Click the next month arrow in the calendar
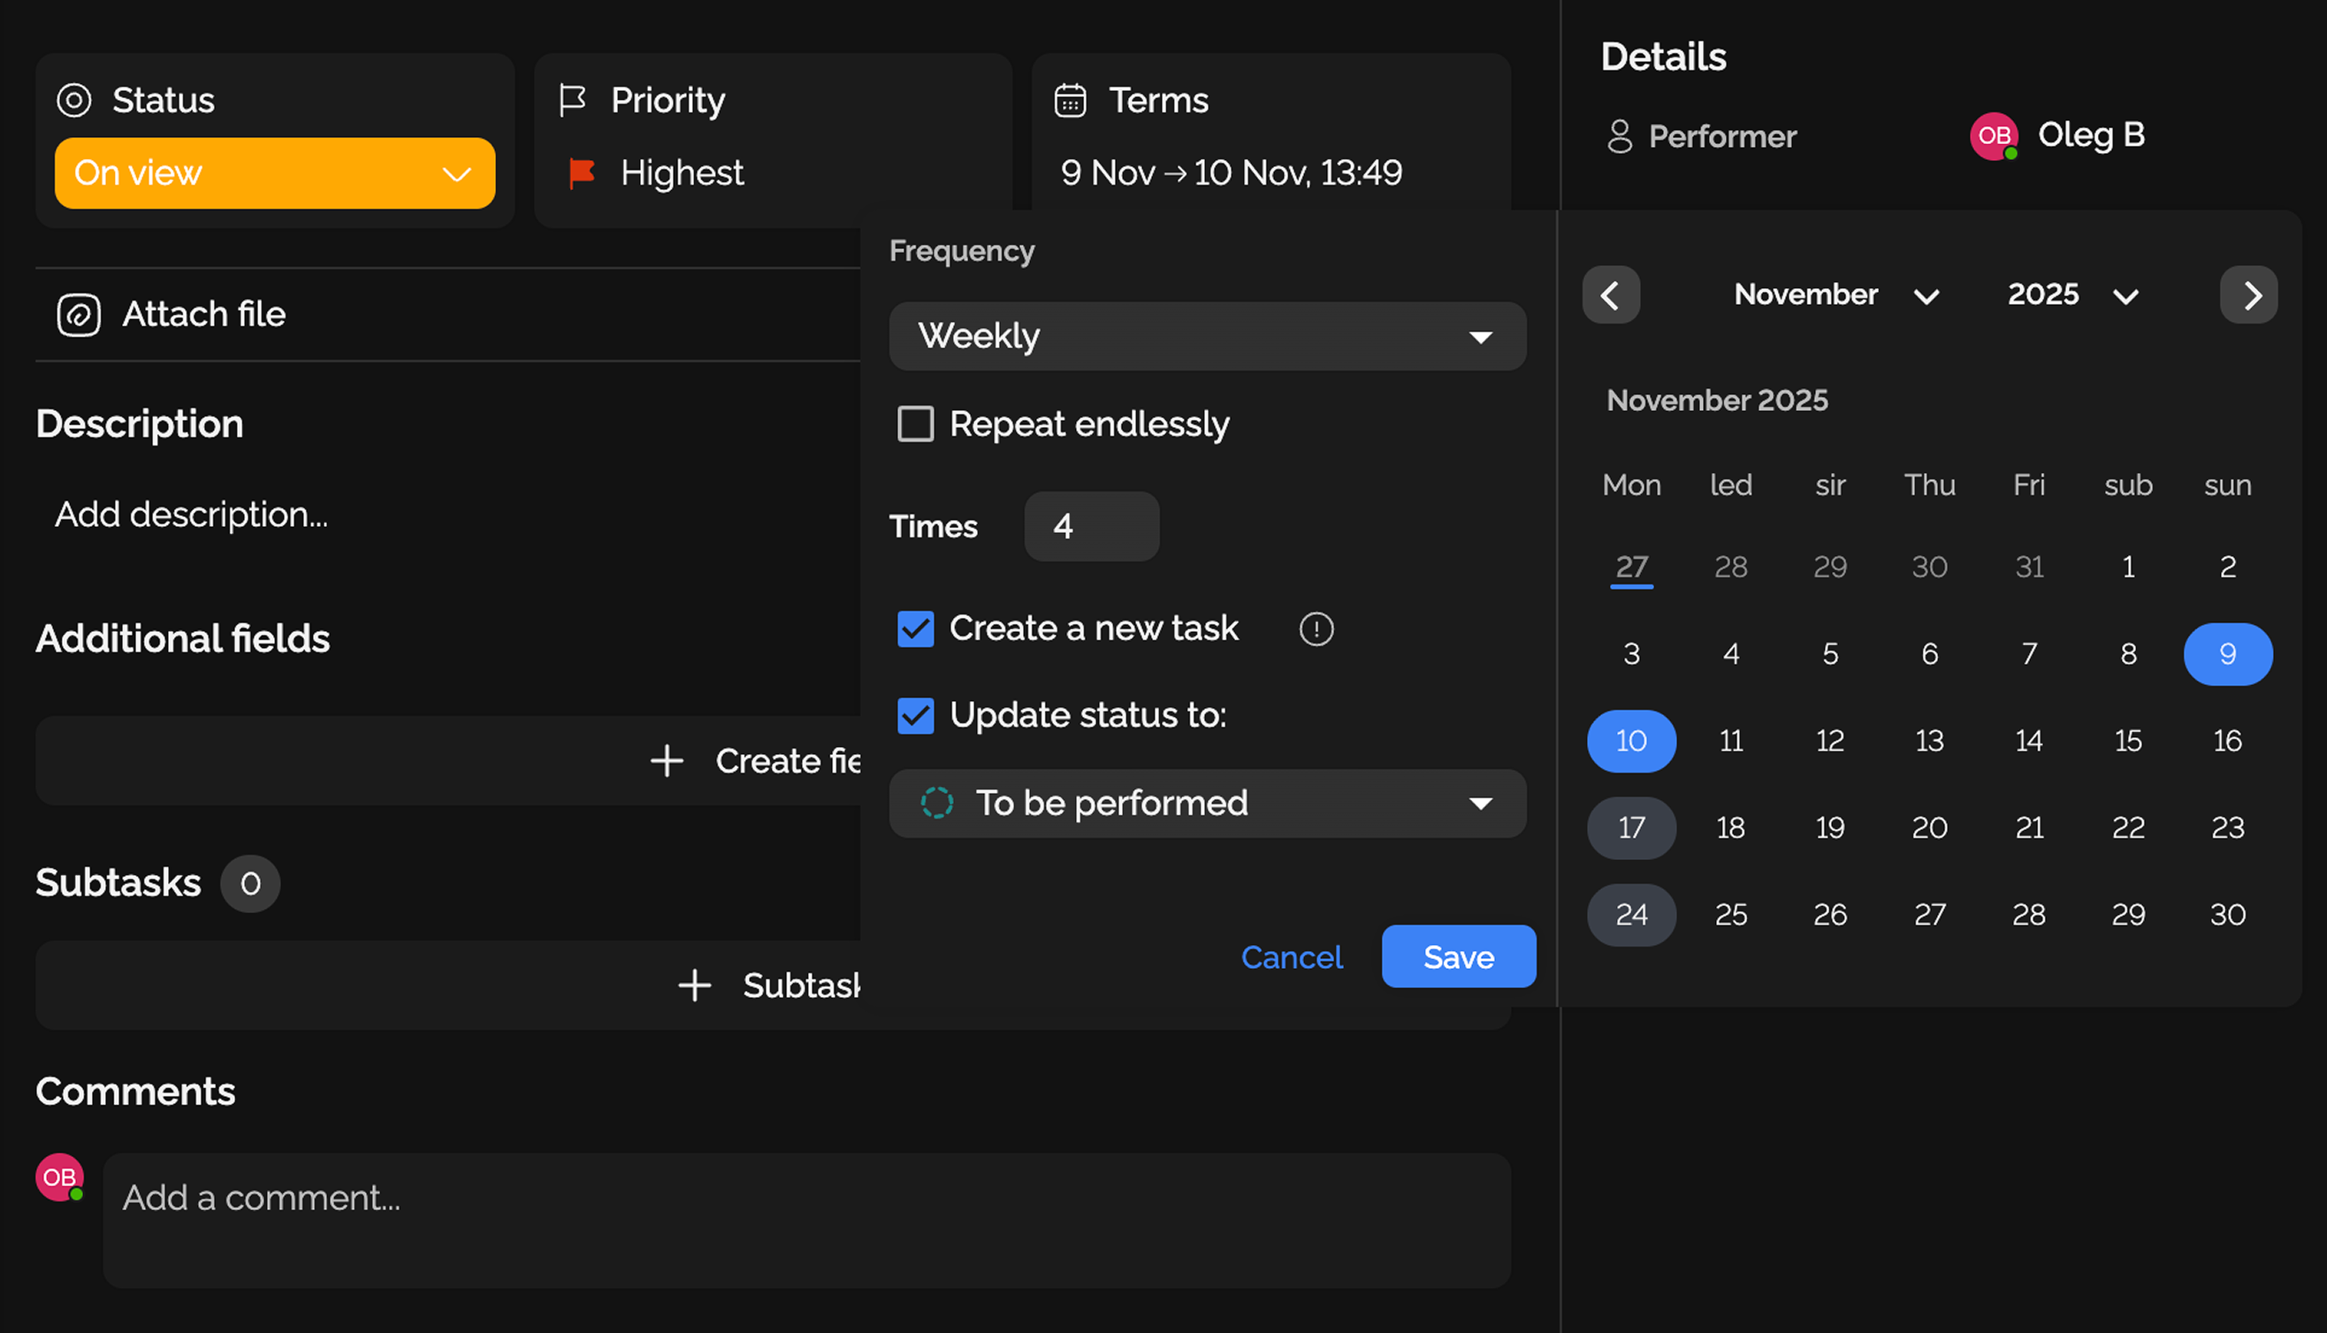The height and width of the screenshot is (1333, 2327). point(2250,295)
